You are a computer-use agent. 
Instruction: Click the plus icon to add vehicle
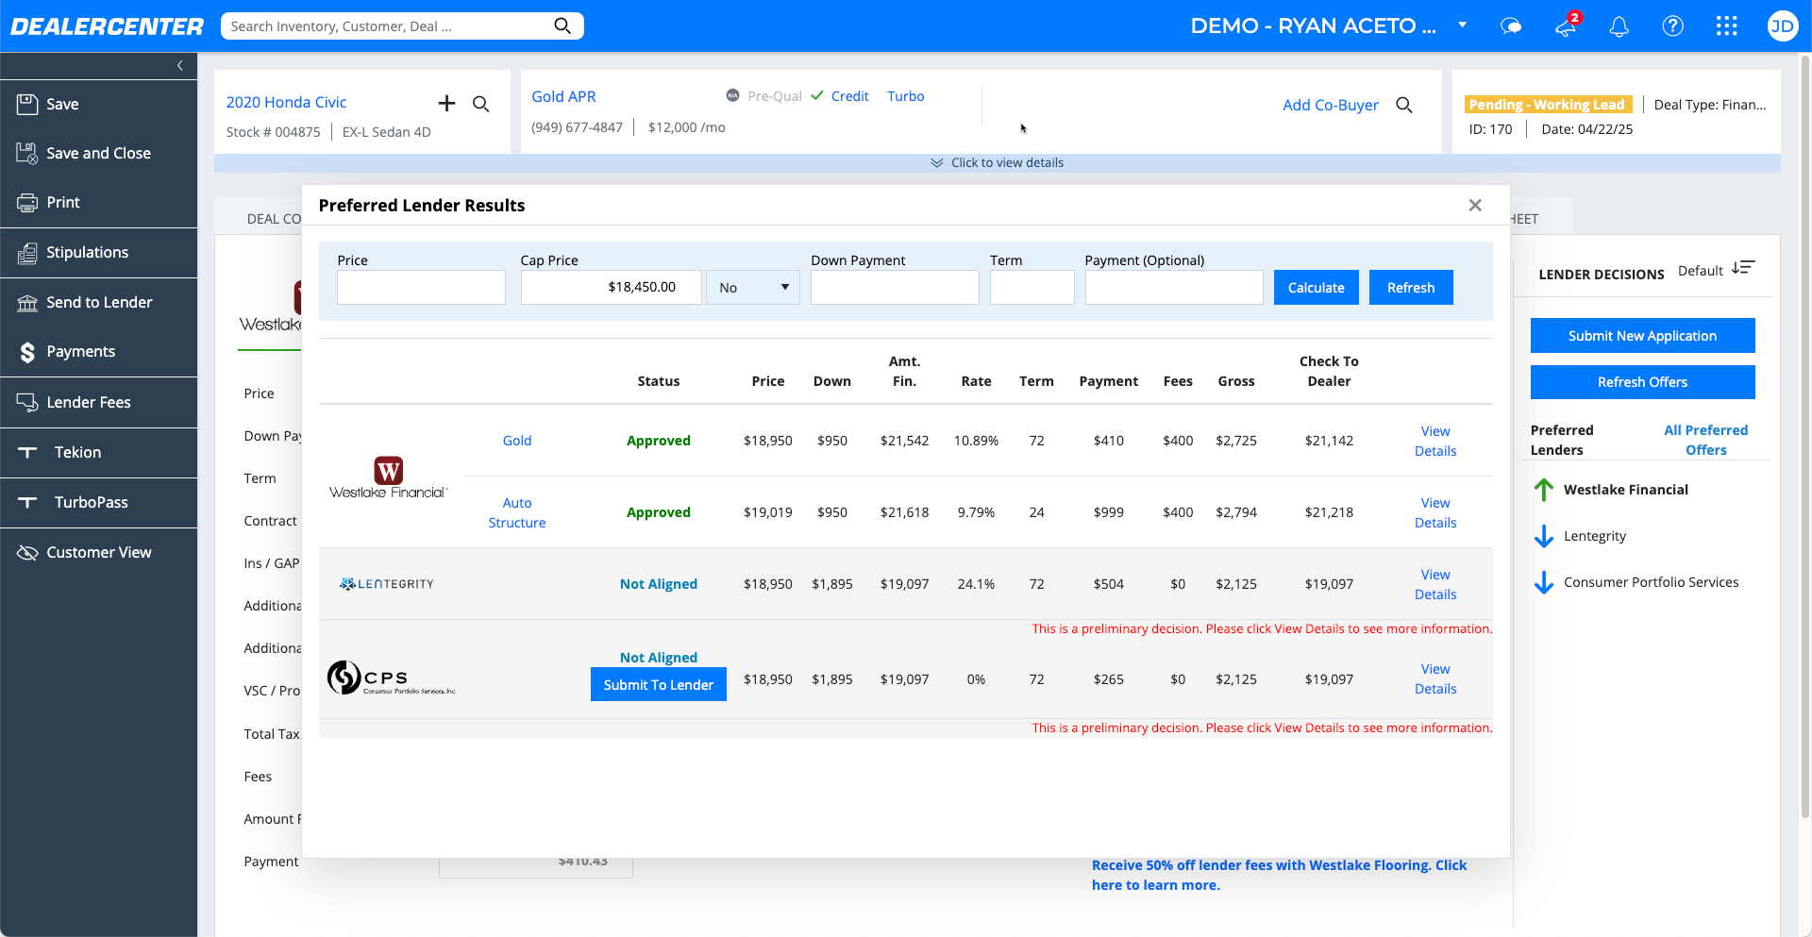pos(447,103)
